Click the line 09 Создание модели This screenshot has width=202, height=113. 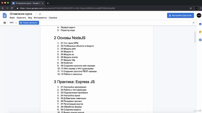coord(71,110)
